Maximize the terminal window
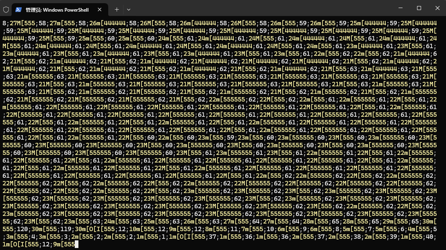This screenshot has height=250, width=446. 419,8
